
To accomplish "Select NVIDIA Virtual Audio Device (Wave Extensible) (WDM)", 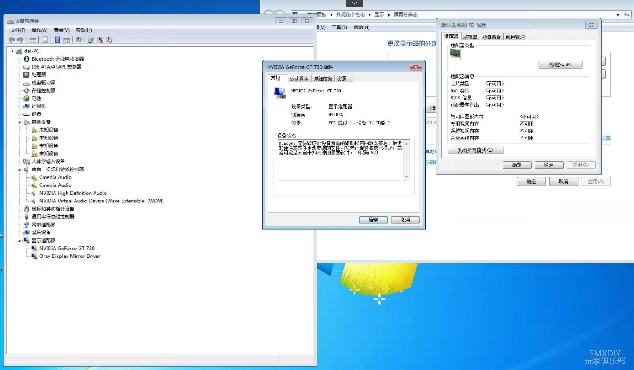I will [x=101, y=201].
